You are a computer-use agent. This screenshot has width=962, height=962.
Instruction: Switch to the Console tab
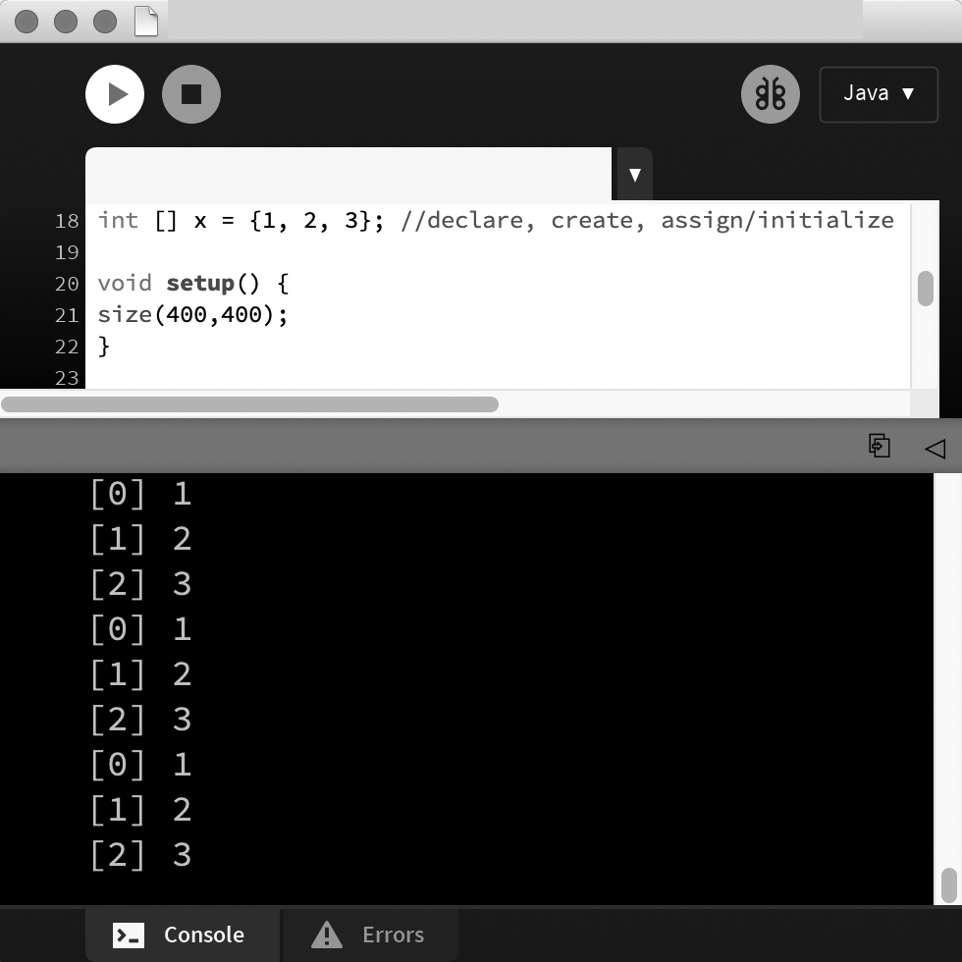tap(182, 935)
